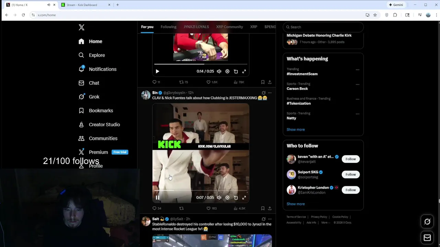The height and width of the screenshot is (247, 440).
Task: Enter fullscreen on the 0:07 / 0:35 video
Action: tap(244, 198)
